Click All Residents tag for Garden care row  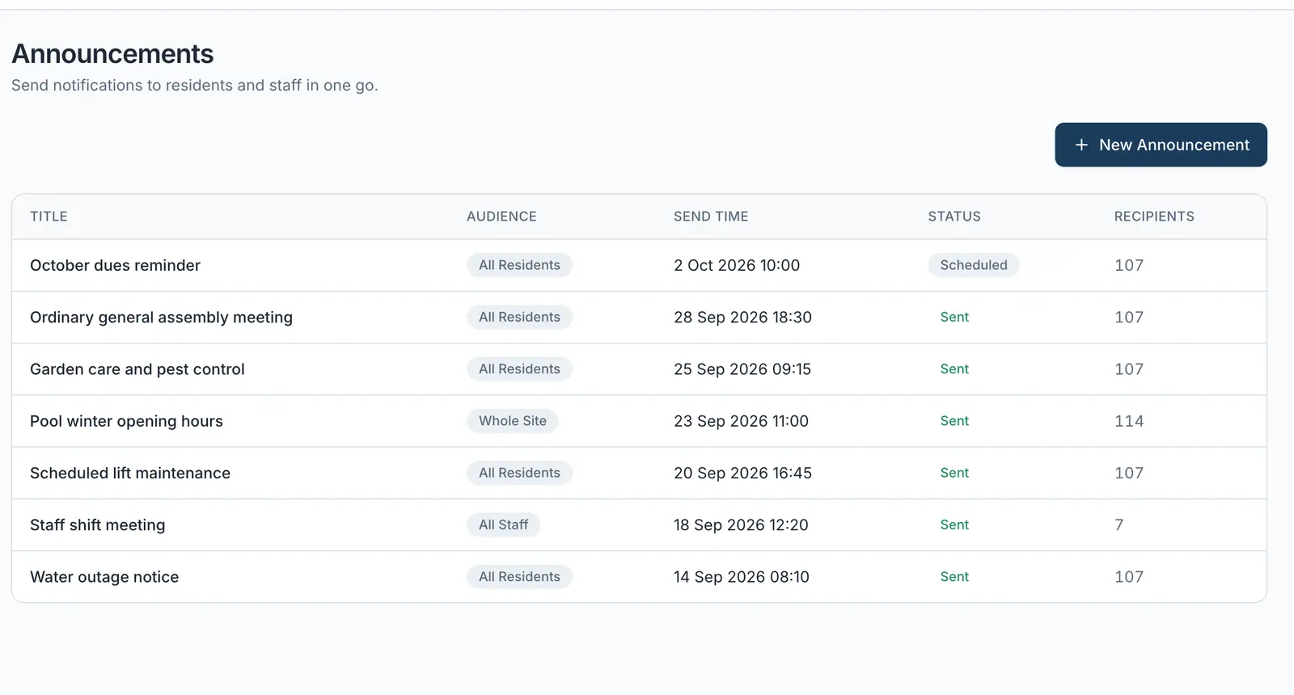coord(519,369)
